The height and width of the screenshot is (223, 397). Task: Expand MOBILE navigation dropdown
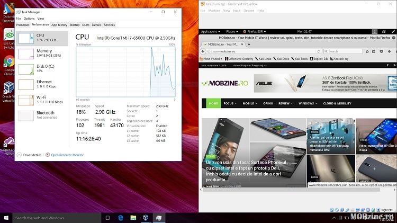[250, 103]
